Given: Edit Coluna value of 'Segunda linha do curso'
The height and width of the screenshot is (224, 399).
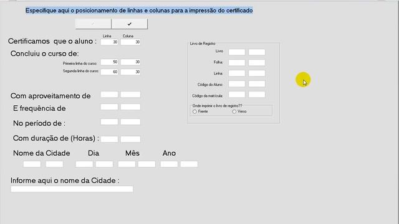Looking at the screenshot, I should tap(130, 72).
